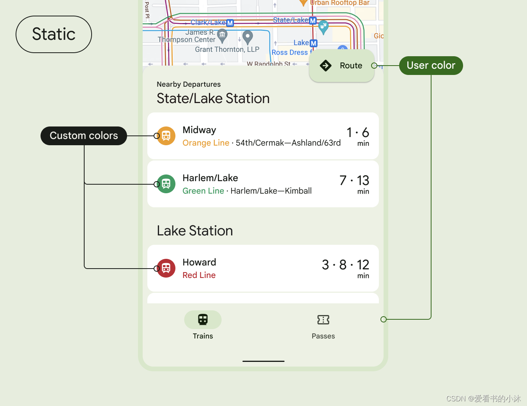Click the Static pill label
The width and height of the screenshot is (527, 406).
point(54,34)
